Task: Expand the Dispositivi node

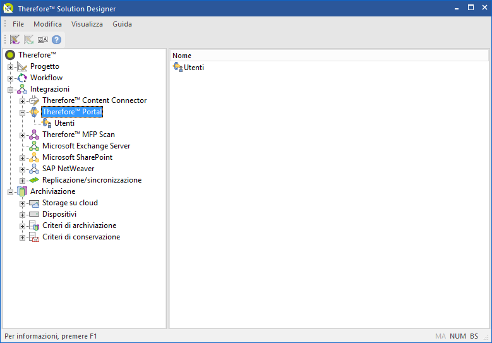Action: [22, 215]
